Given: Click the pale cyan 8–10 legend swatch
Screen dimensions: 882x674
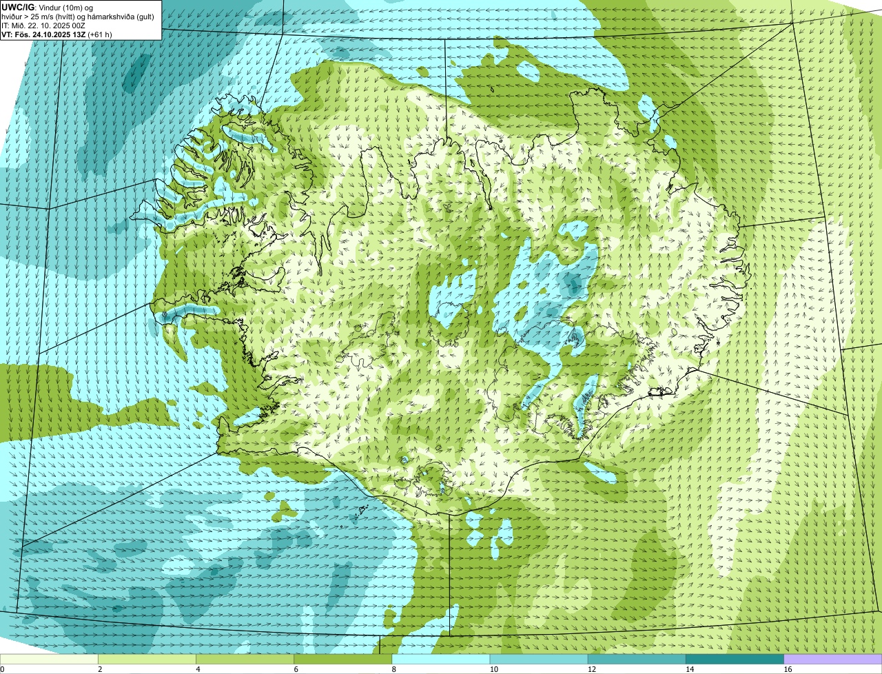Looking at the screenshot, I should [x=441, y=660].
